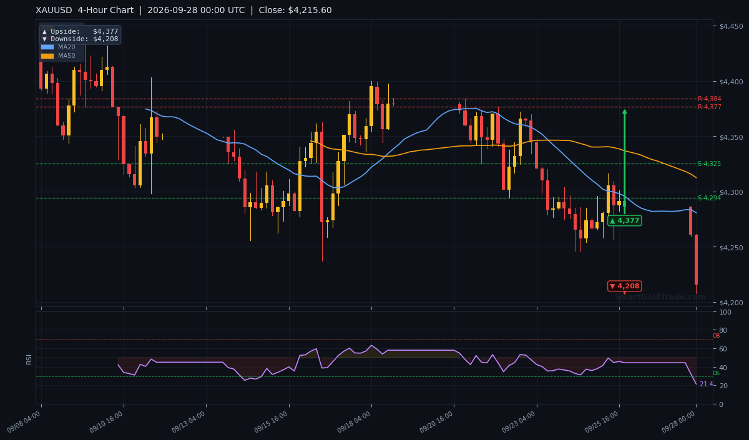Click the RSI axis title
Image resolution: width=749 pixels, height=440 pixels.
tap(29, 359)
